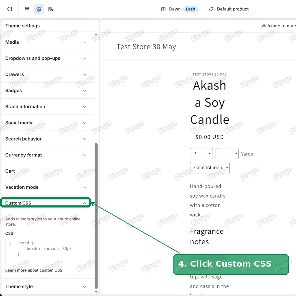Open the Sections panel icon

click(27, 9)
